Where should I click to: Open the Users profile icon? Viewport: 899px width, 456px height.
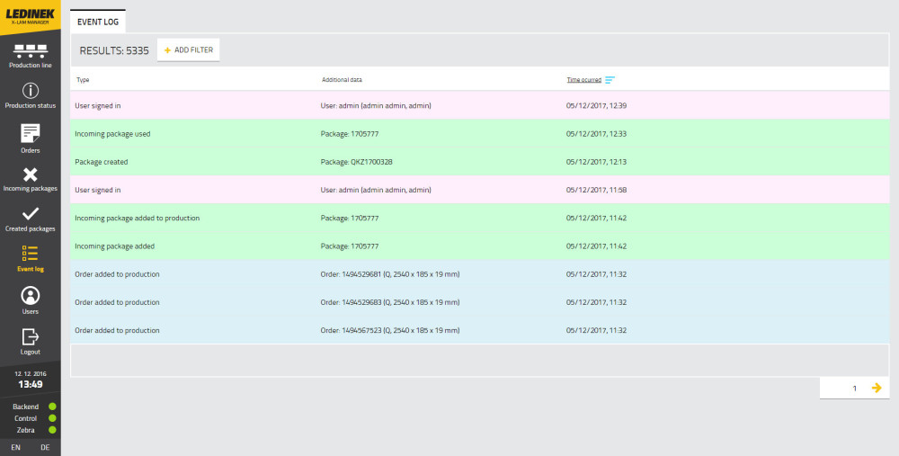[x=30, y=295]
